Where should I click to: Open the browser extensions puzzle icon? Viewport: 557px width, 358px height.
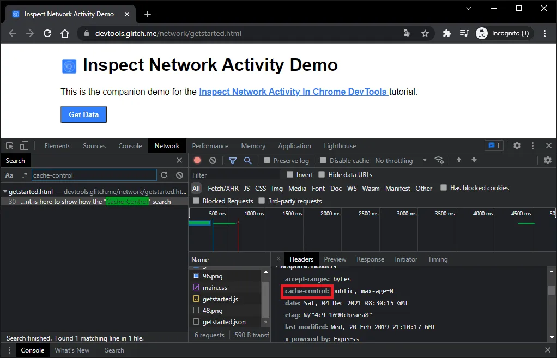(446, 33)
